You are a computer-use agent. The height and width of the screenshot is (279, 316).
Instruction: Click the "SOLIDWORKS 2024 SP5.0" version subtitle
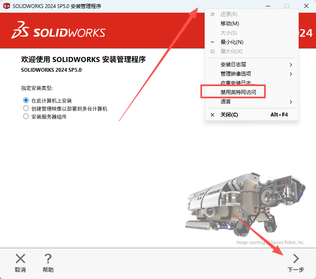(x=51, y=70)
